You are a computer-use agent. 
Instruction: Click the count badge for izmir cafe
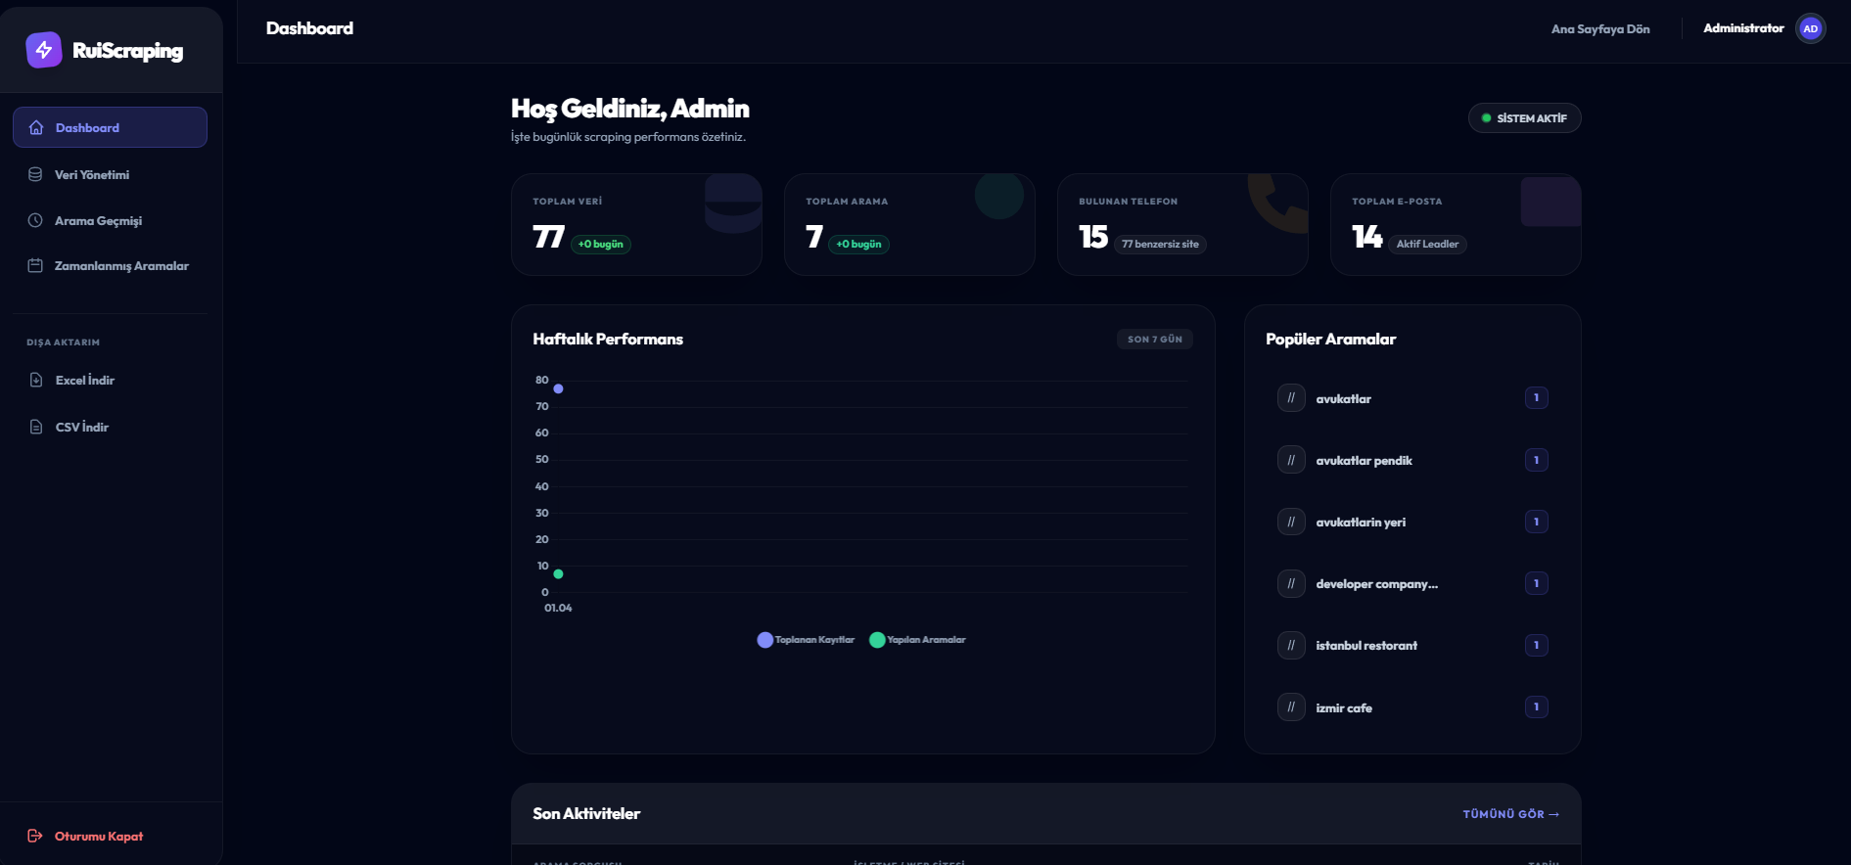coord(1537,706)
